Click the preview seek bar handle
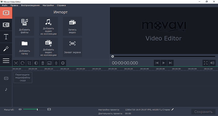This screenshot has height=116, width=218. [113, 57]
